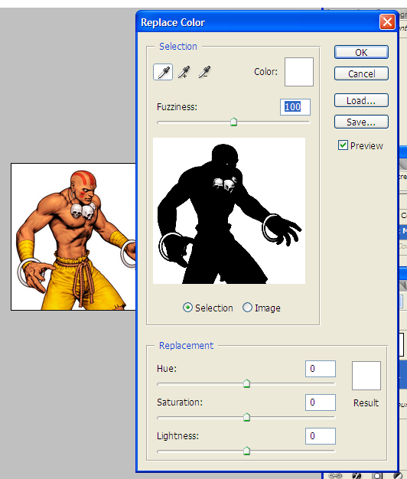Click the Color swatch in Selection
The height and width of the screenshot is (479, 407).
pyautogui.click(x=299, y=72)
